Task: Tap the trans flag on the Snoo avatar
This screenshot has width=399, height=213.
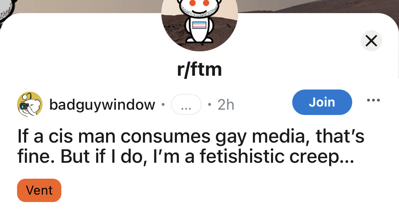Action: (x=199, y=25)
